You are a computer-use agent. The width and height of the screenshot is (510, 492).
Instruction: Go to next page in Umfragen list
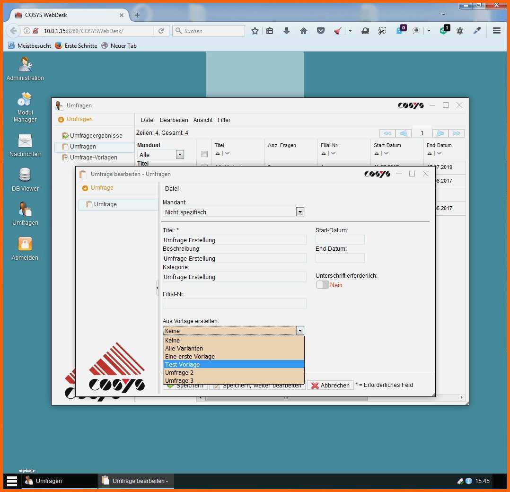[440, 133]
